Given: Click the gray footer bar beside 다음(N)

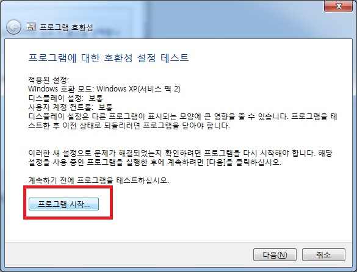Looking at the screenshot, I should [x=128, y=254].
